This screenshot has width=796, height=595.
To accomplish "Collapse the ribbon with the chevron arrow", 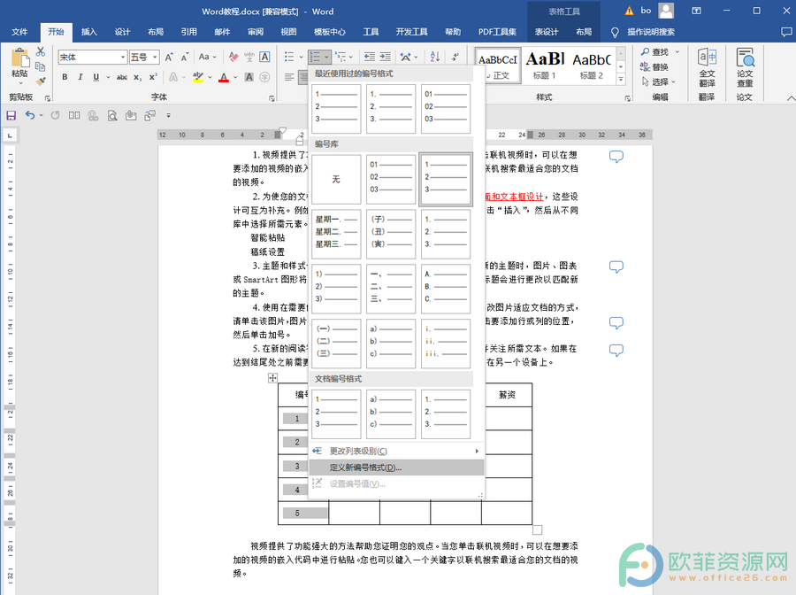I will (791, 97).
